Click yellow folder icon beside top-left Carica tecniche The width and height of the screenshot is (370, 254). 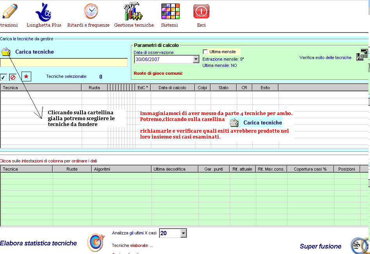tap(6, 52)
